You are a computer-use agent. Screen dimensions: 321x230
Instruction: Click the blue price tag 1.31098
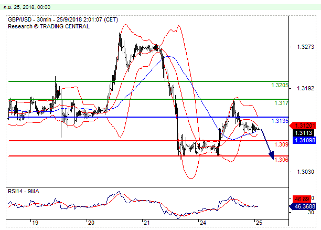(304, 140)
